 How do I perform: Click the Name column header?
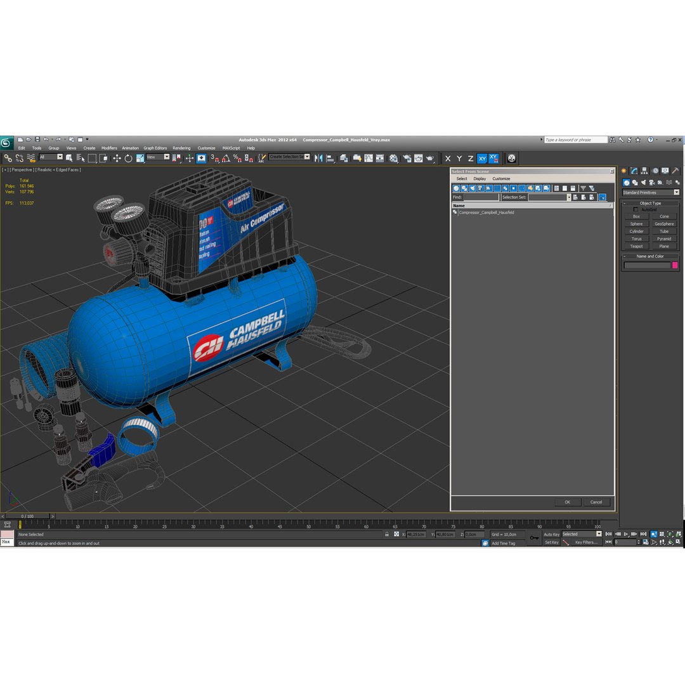pyautogui.click(x=532, y=205)
